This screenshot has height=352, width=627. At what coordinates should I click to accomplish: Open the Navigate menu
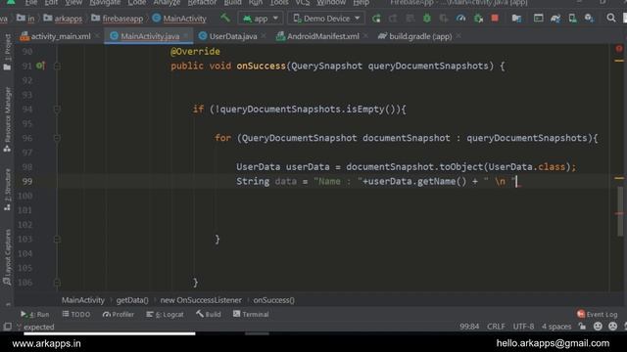[105, 2]
